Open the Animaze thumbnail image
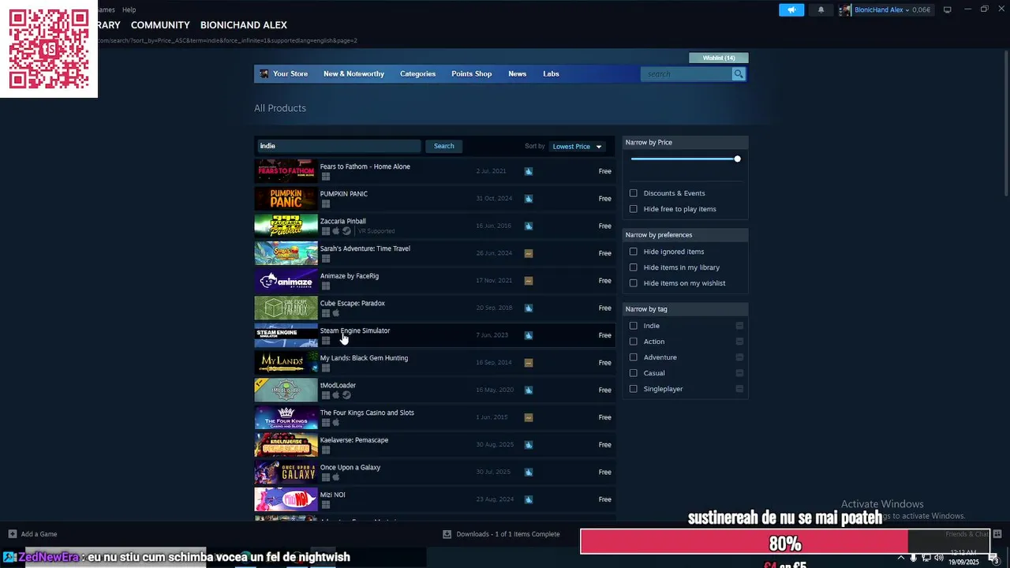 click(286, 281)
